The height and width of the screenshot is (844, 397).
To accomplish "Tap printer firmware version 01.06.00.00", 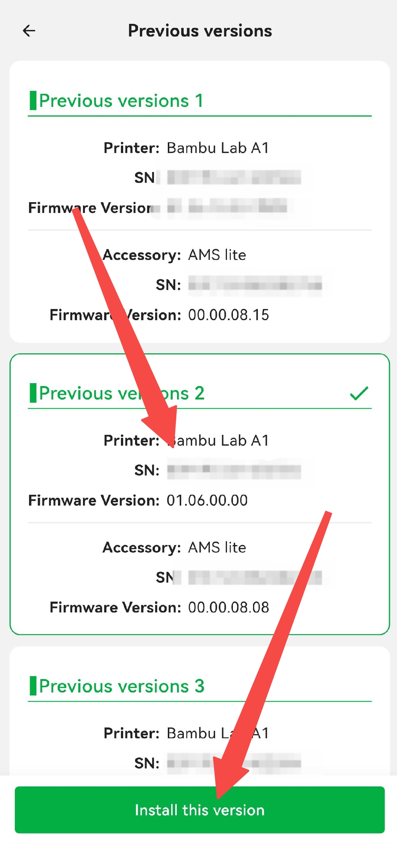I will coord(207,500).
